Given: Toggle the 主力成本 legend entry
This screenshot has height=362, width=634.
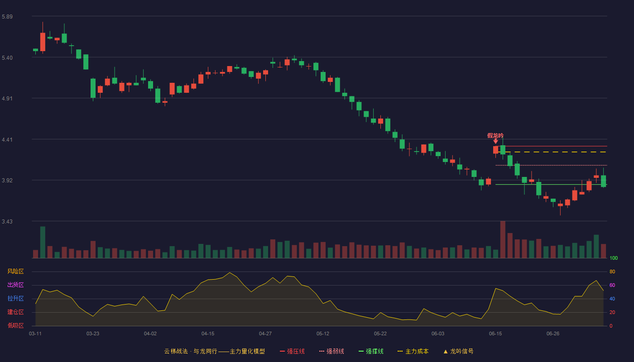Looking at the screenshot, I should (413, 351).
